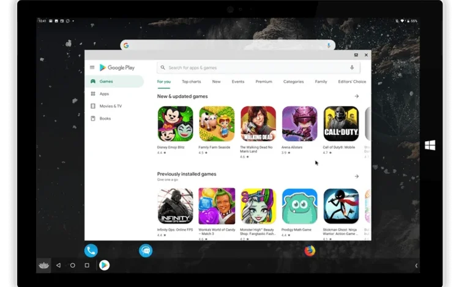Click the Google G logo in widget
The width and height of the screenshot is (459, 287).
pos(126,45)
